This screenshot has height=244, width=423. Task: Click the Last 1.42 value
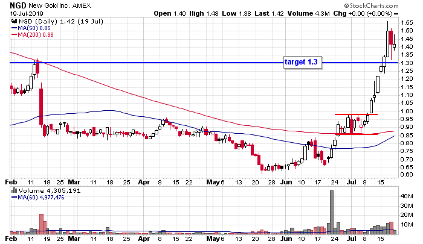pyautogui.click(x=269, y=13)
